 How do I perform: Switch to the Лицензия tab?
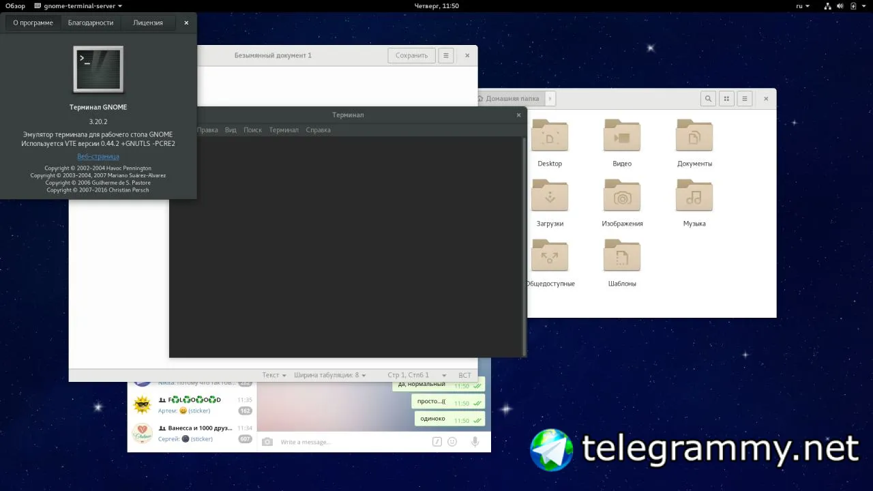pos(148,23)
